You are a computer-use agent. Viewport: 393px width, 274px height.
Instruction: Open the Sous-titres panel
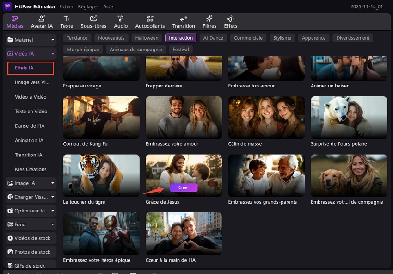click(x=93, y=21)
